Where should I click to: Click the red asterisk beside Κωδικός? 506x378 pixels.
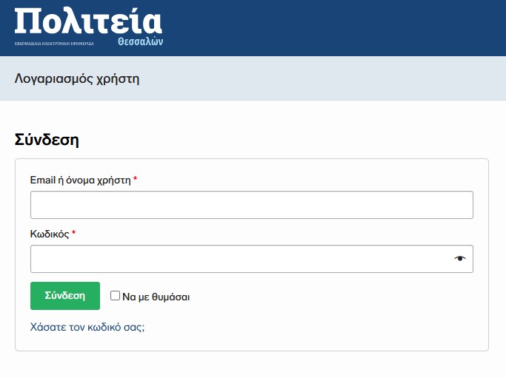click(x=74, y=234)
